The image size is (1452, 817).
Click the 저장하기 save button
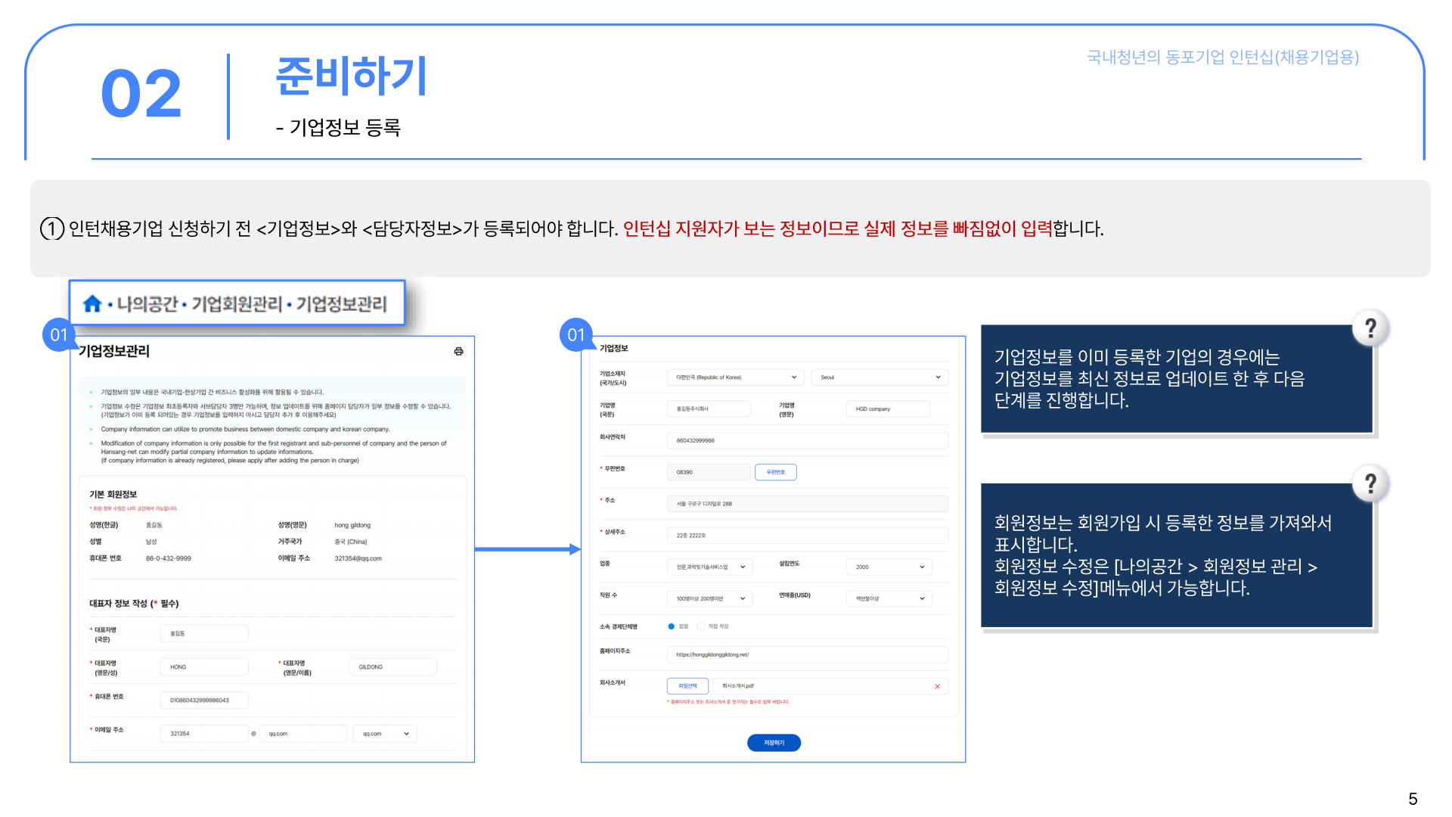[x=774, y=743]
